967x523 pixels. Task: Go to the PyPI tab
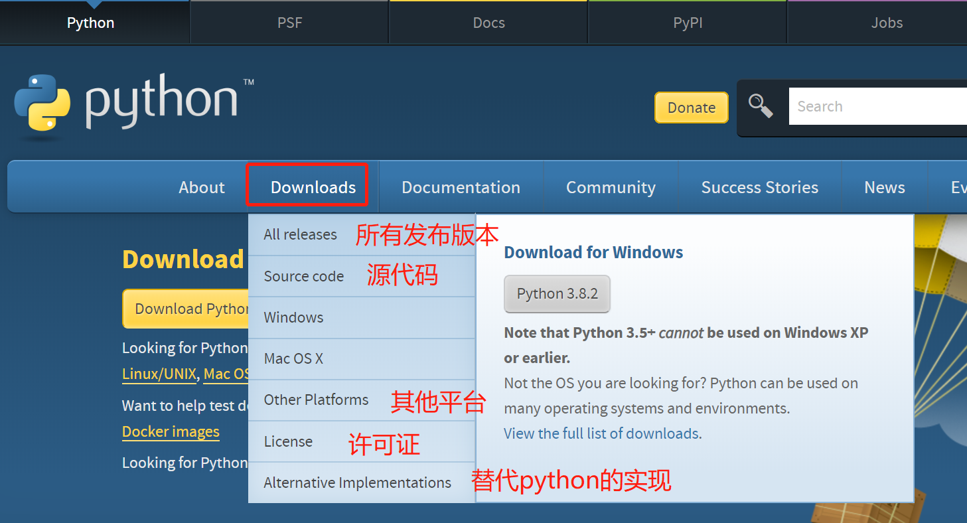pos(688,23)
